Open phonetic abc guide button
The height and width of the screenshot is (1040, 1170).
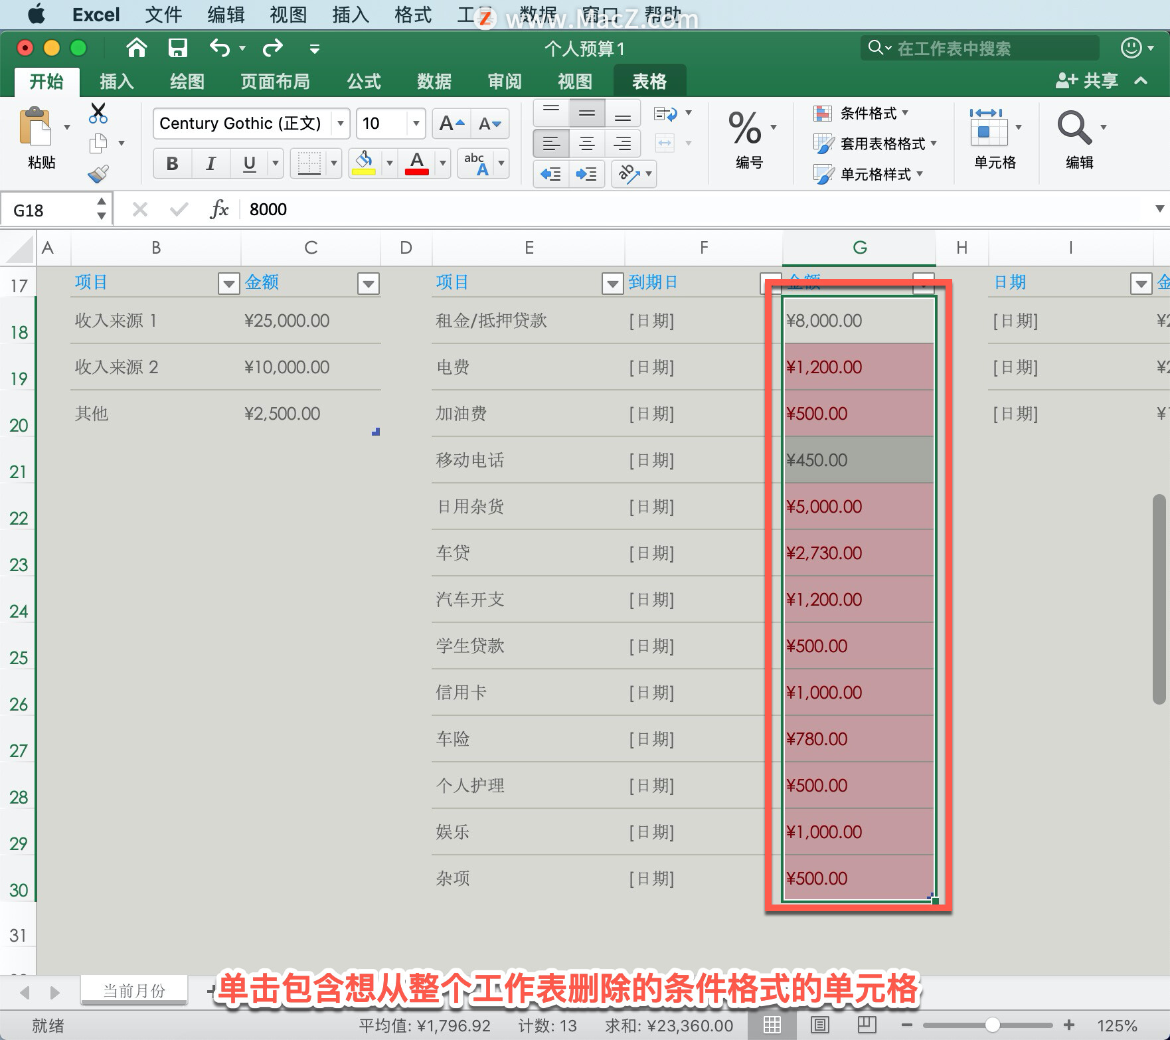click(x=477, y=163)
